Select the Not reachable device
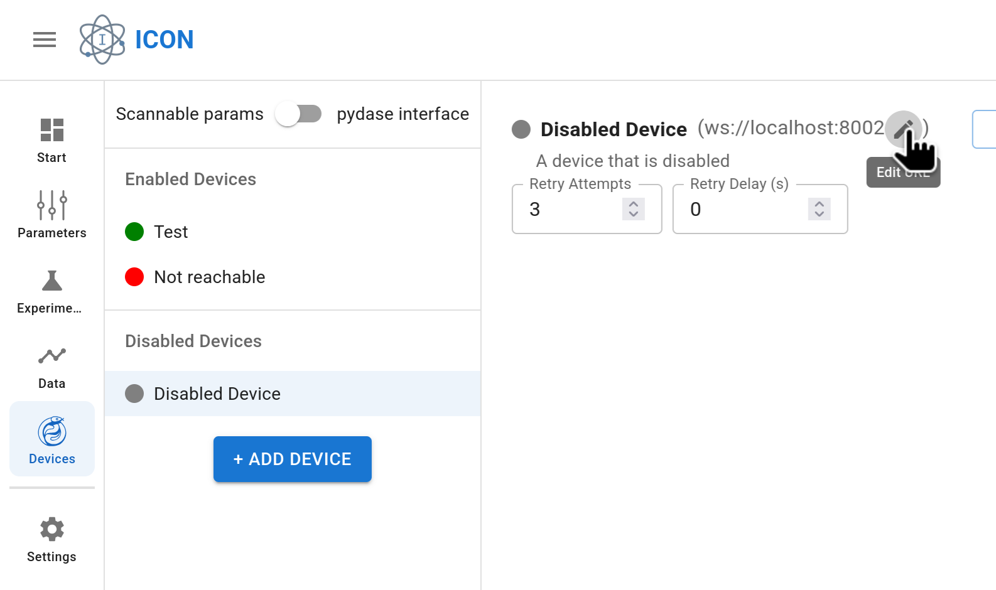This screenshot has width=996, height=590. click(209, 277)
